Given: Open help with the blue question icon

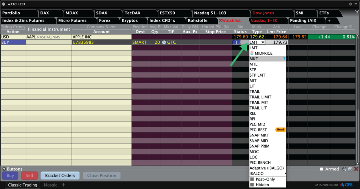Looking at the screenshot, I should click(350, 169).
